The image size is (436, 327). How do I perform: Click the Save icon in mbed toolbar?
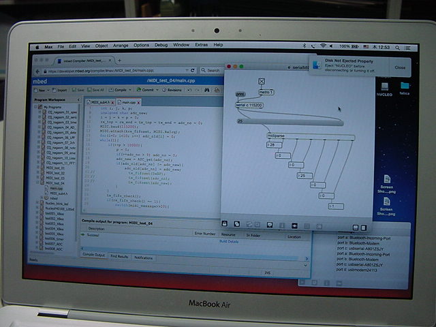click(78, 90)
